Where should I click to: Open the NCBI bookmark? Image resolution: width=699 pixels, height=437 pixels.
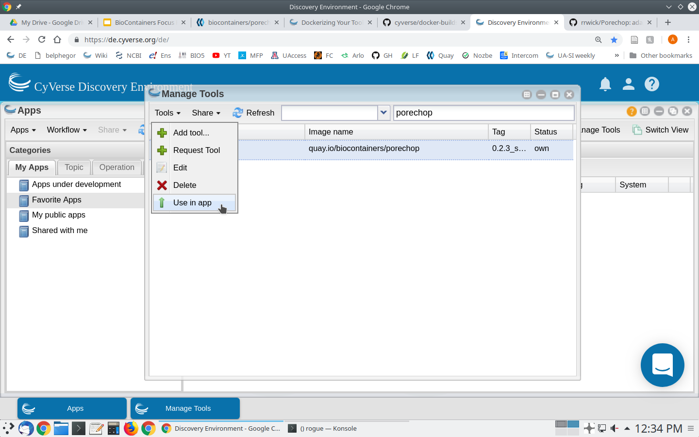coord(128,55)
